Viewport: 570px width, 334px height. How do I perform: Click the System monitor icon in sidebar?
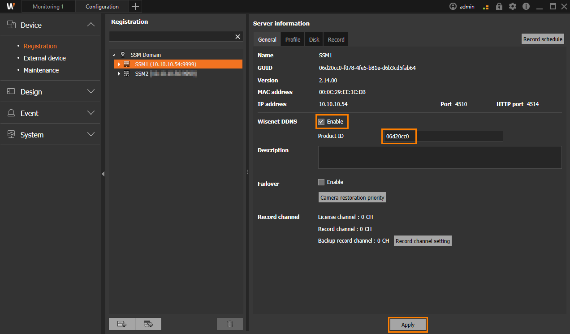pyautogui.click(x=12, y=135)
